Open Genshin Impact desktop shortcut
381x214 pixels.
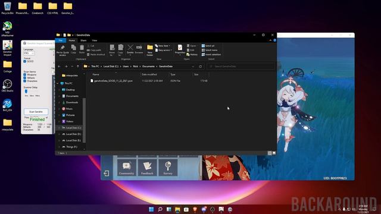7,48
